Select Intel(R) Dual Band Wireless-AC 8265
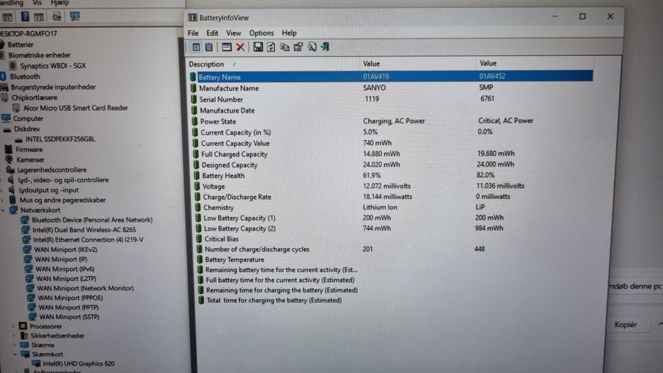This screenshot has height=373, width=663. [84, 229]
